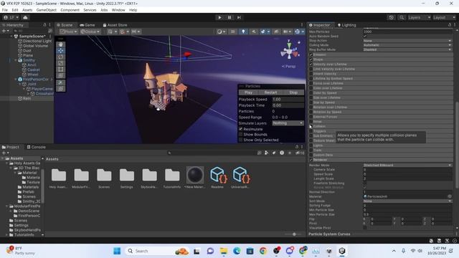Enable Show Only Selected checkbox
Image resolution: width=459 pixels, height=258 pixels.
pyautogui.click(x=241, y=140)
